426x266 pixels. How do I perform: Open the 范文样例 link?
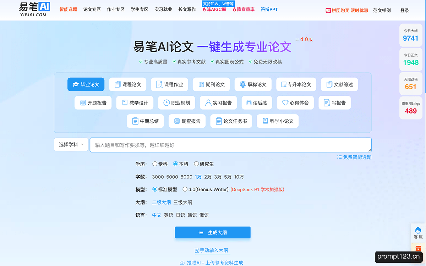(x=382, y=11)
